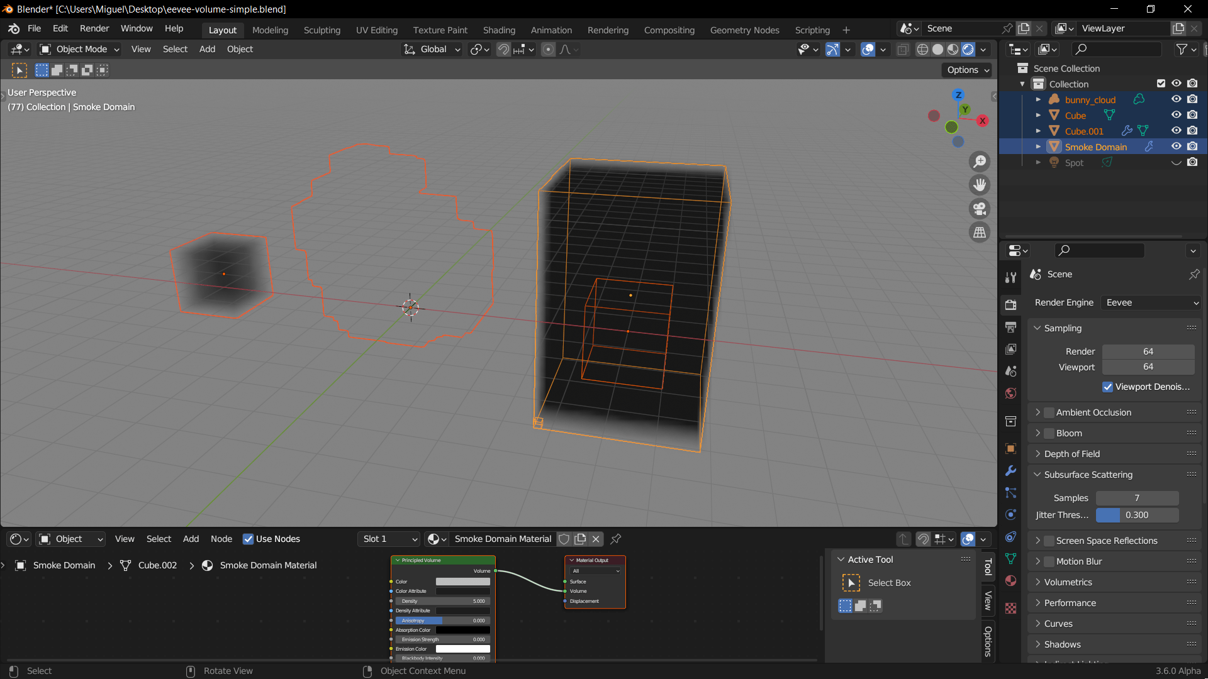Open the Modifier properties tab
Image resolution: width=1208 pixels, height=679 pixels.
point(1011,470)
